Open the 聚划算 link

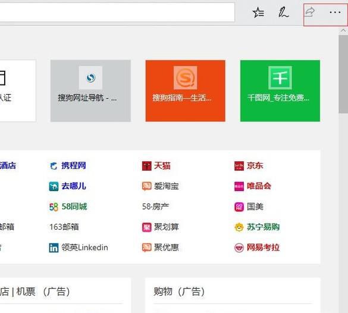167,227
